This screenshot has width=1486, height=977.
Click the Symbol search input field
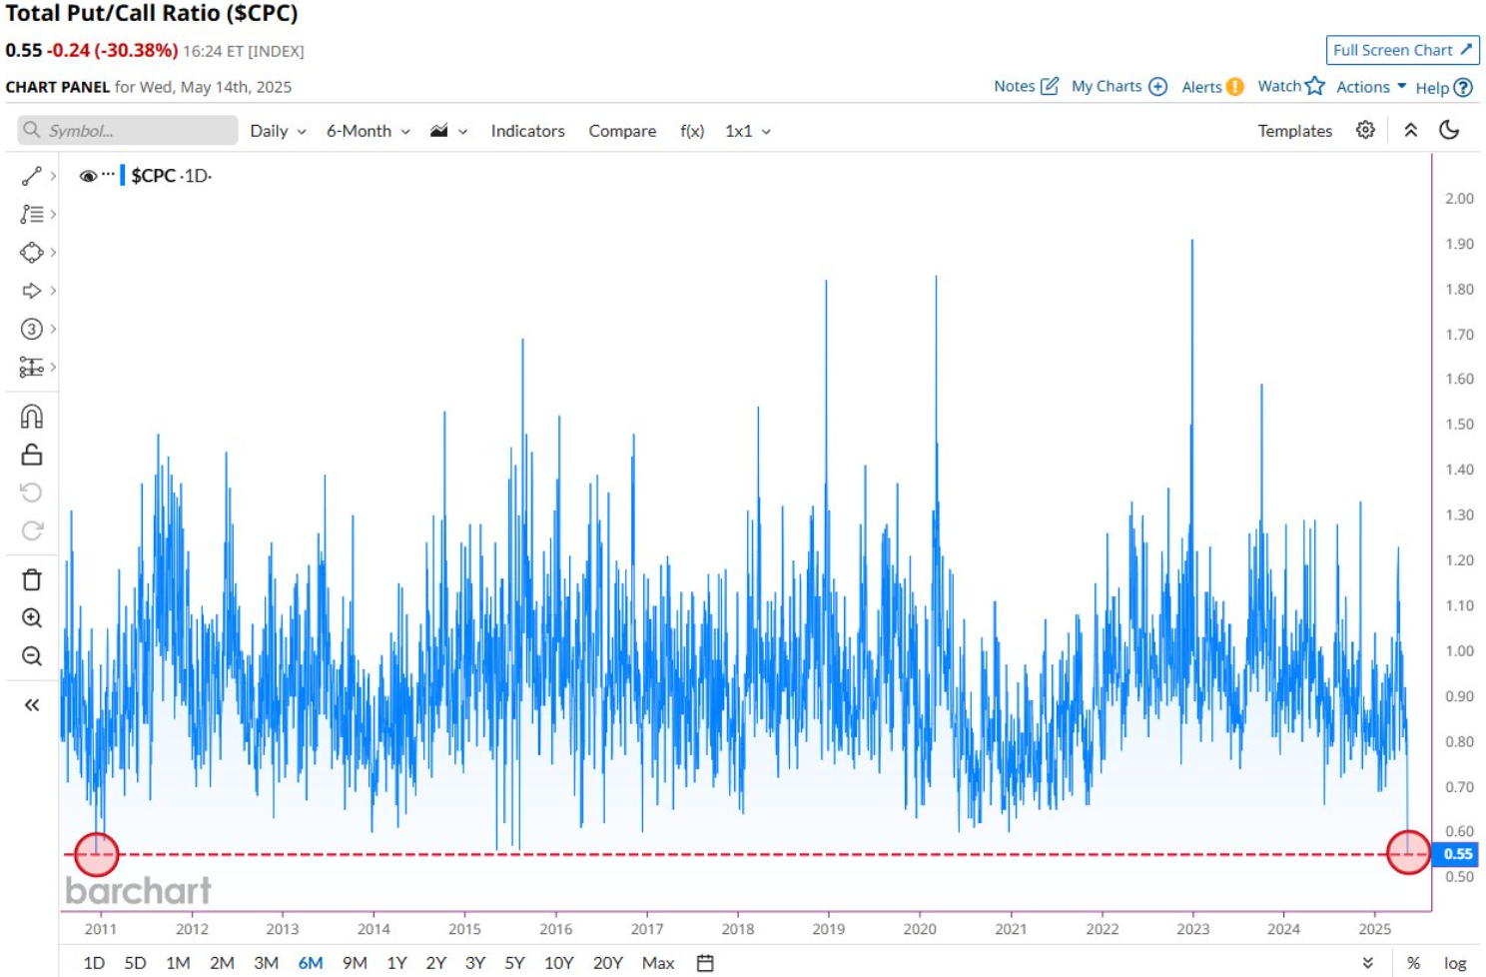click(x=128, y=131)
